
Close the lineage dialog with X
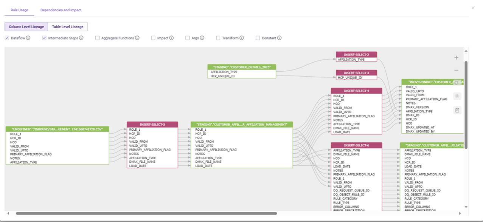tap(473, 8)
